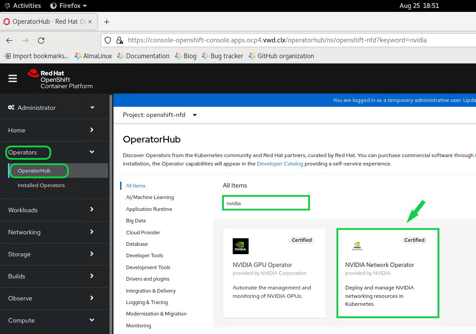Open the Project: openshift-nfd dropdown
This screenshot has width=476, height=334.
coord(160,115)
